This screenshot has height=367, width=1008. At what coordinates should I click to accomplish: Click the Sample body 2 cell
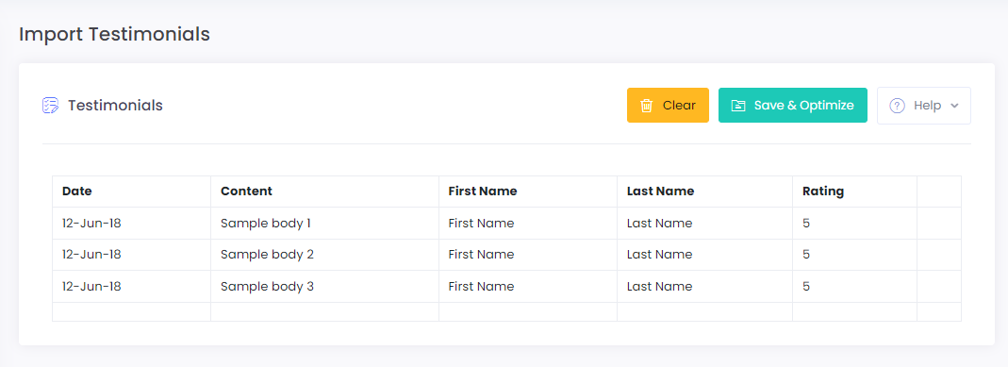tap(324, 255)
